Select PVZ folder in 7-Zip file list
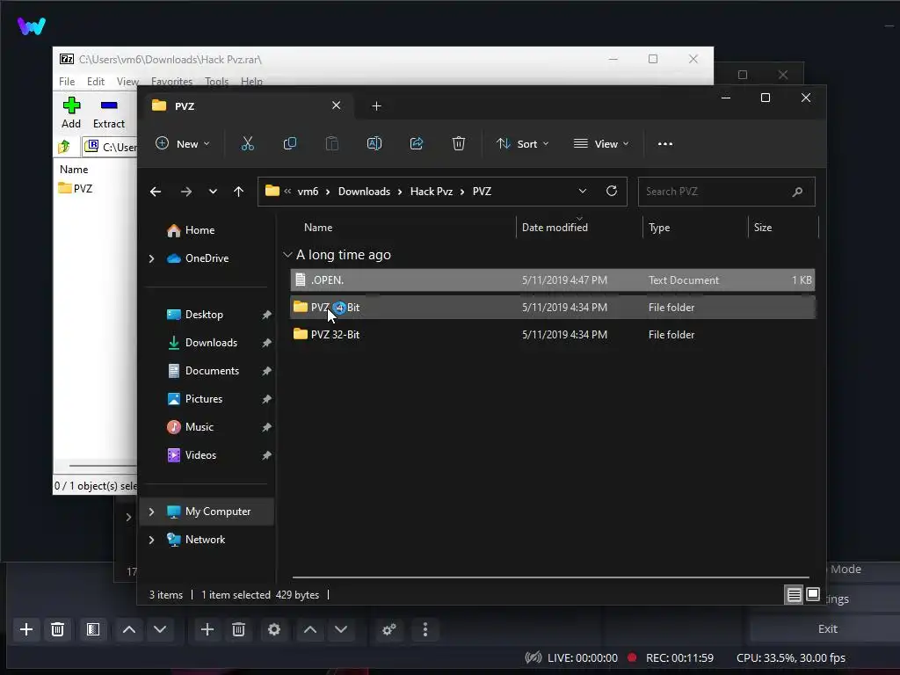 [76, 188]
